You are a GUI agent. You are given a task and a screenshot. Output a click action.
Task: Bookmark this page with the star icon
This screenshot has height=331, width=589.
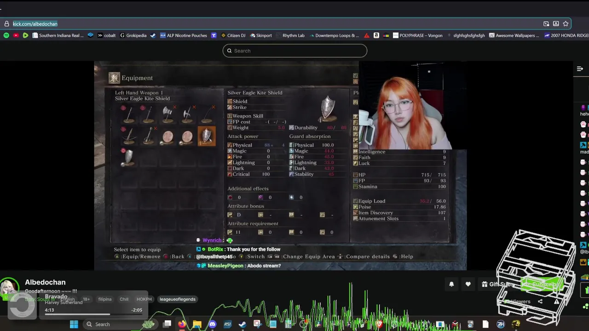(x=566, y=24)
